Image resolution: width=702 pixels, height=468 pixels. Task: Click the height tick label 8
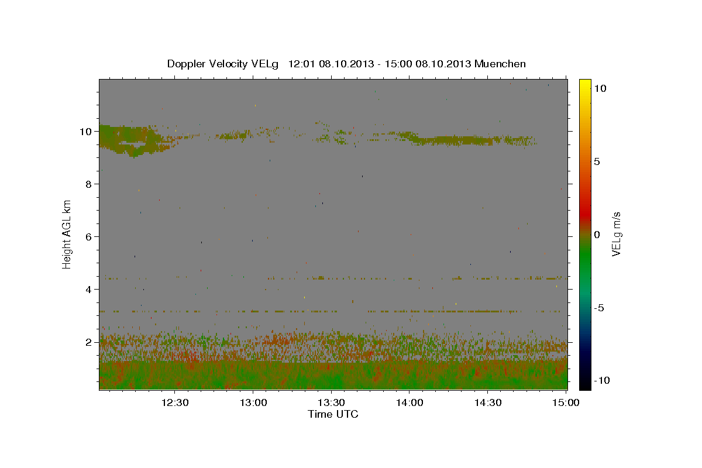click(90, 184)
